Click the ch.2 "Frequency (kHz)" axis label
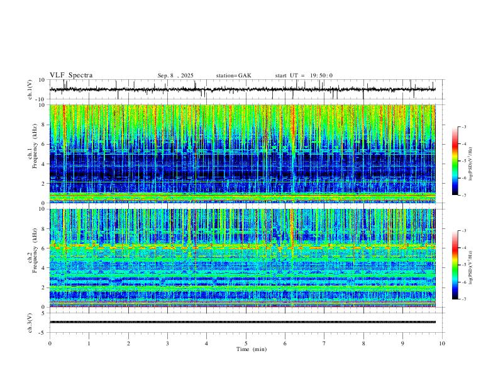 click(35, 250)
